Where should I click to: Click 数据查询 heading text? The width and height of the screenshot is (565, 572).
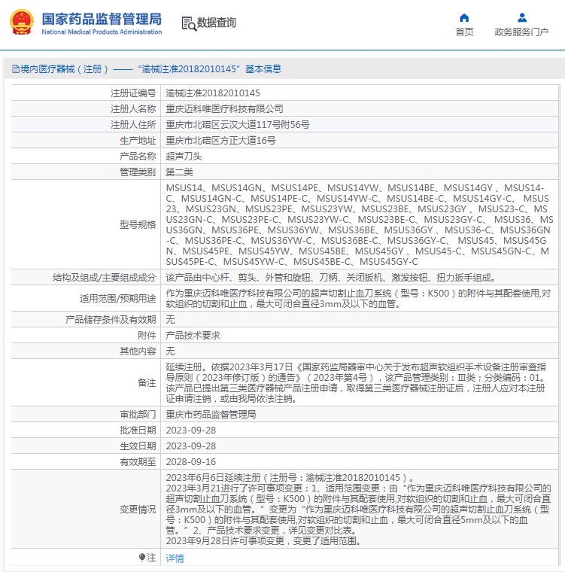(x=217, y=23)
